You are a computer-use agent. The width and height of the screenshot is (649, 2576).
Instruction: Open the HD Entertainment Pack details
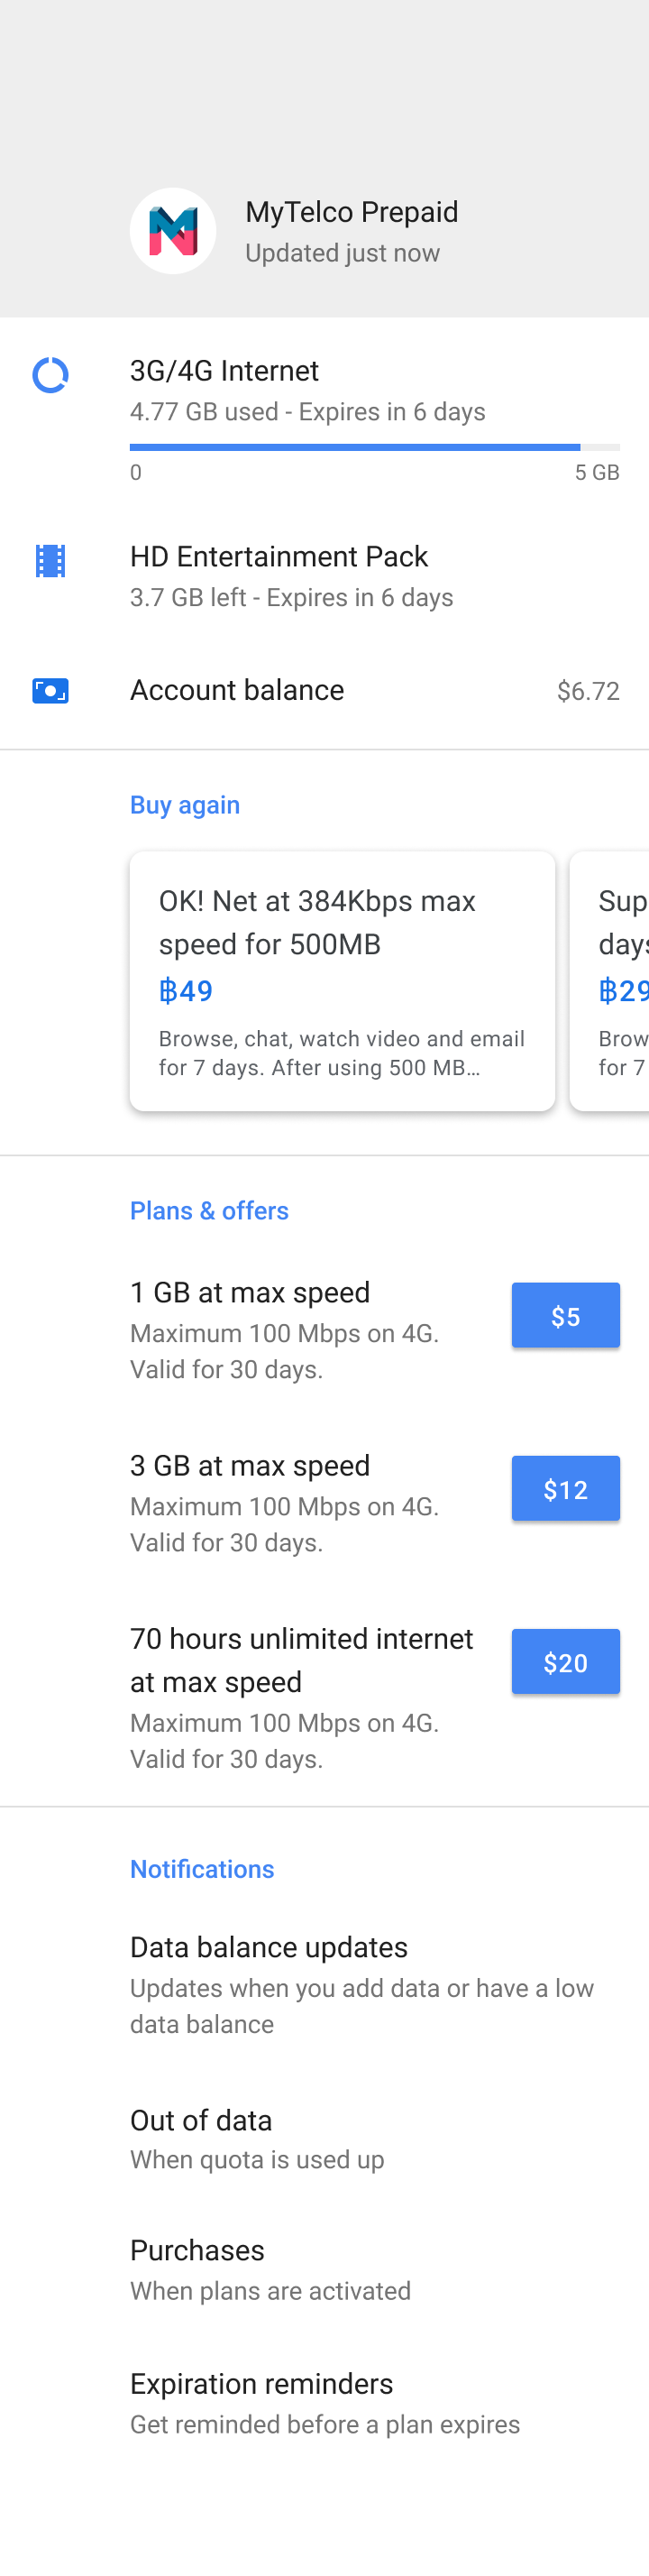click(x=324, y=575)
